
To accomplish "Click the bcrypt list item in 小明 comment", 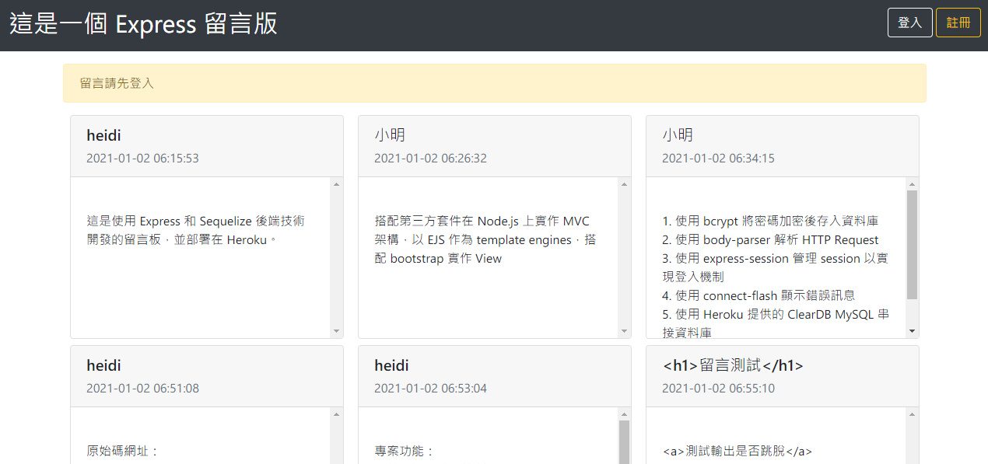I will 770,222.
